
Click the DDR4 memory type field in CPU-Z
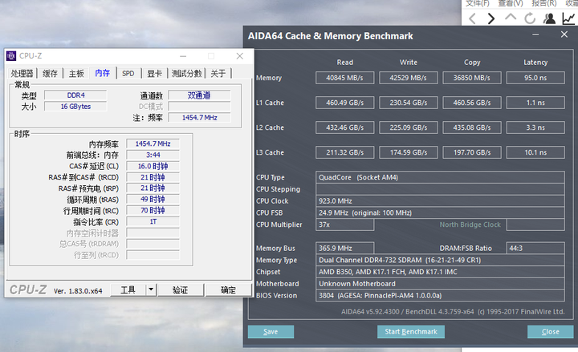coord(75,95)
